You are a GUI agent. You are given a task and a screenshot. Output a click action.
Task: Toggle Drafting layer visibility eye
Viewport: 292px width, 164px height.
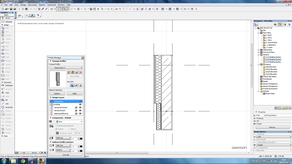tap(80, 104)
